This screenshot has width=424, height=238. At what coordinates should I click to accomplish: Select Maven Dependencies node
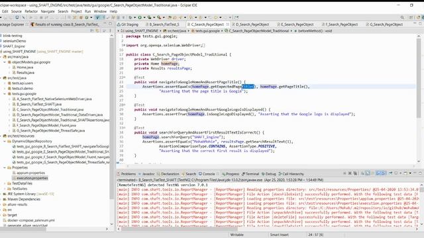coord(24,199)
